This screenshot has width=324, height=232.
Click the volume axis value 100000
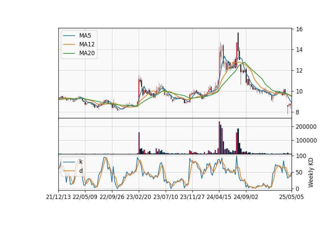point(306,141)
